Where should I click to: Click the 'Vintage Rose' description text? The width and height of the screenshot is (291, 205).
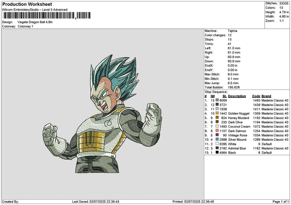238,135
